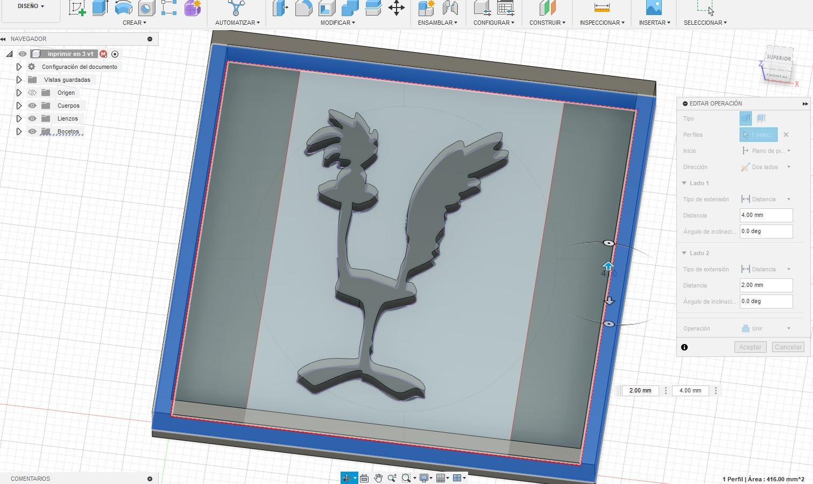Open the INSPECCIONAR menu

(602, 23)
